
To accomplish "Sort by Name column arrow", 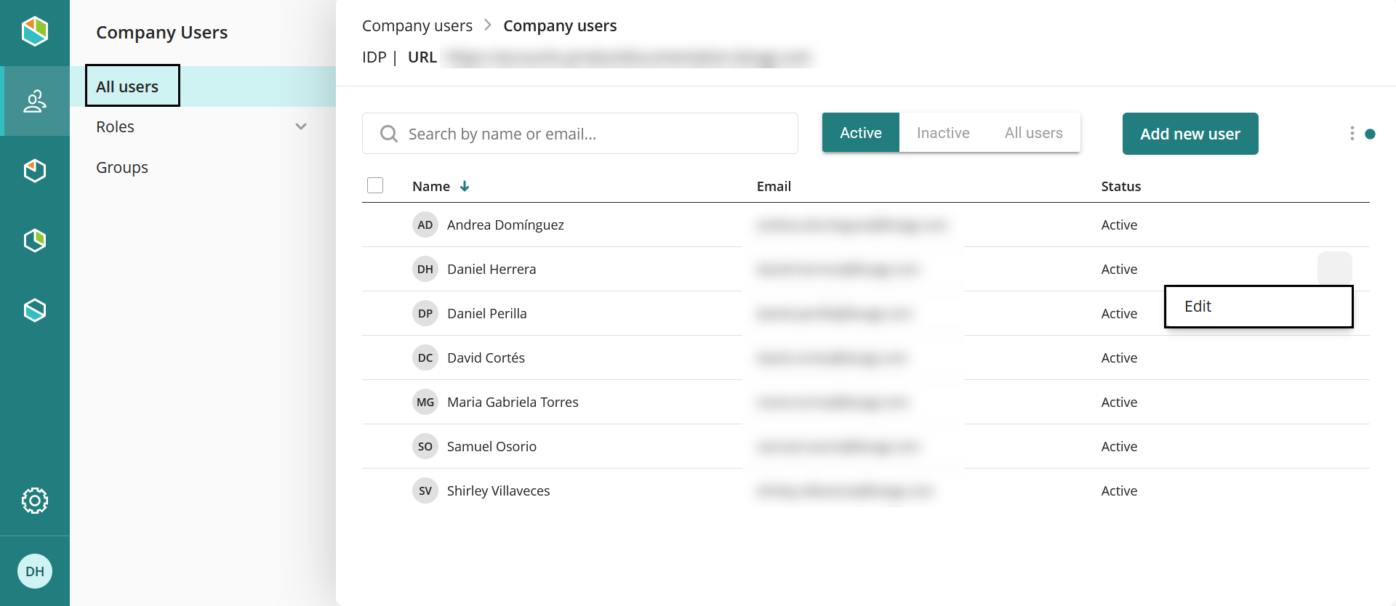I will tap(465, 187).
